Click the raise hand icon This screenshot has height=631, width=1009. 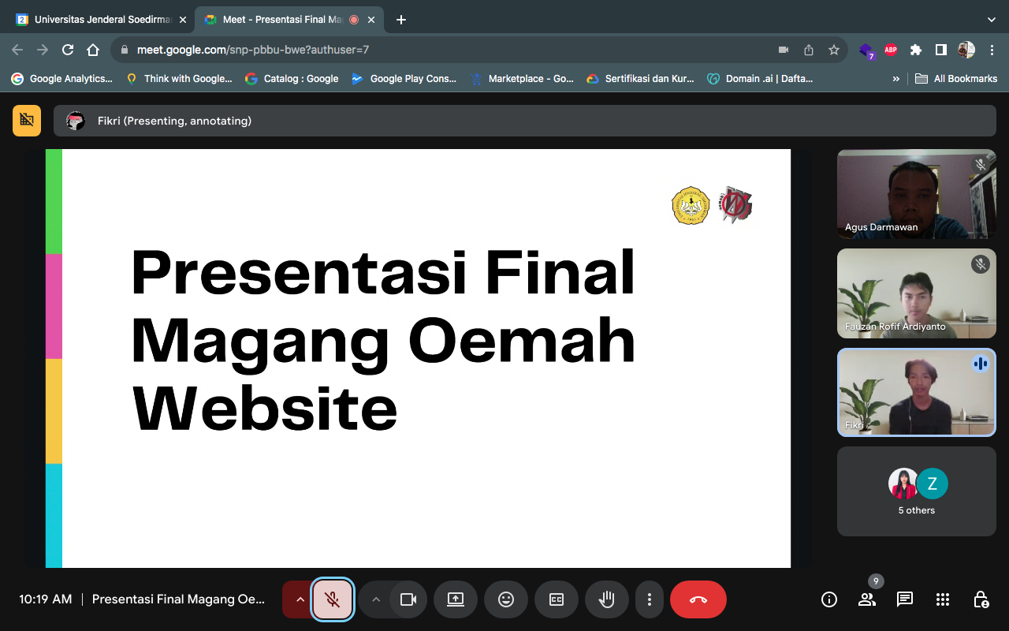[x=606, y=599]
